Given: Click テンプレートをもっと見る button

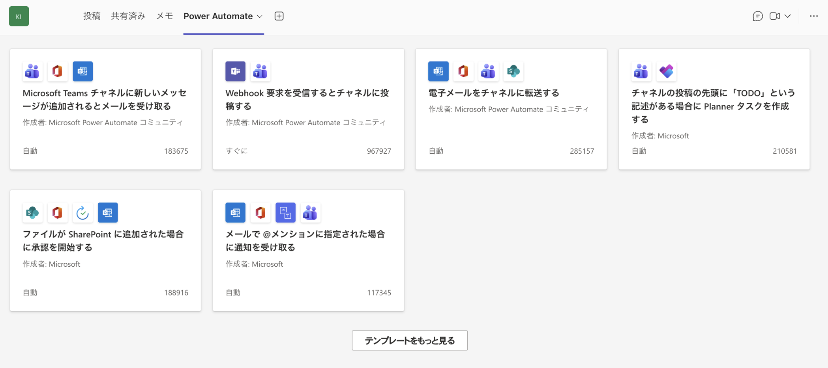Looking at the screenshot, I should 410,340.
